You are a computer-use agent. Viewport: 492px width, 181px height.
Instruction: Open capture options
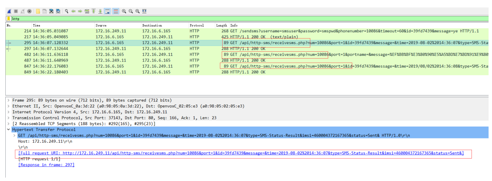29,11
